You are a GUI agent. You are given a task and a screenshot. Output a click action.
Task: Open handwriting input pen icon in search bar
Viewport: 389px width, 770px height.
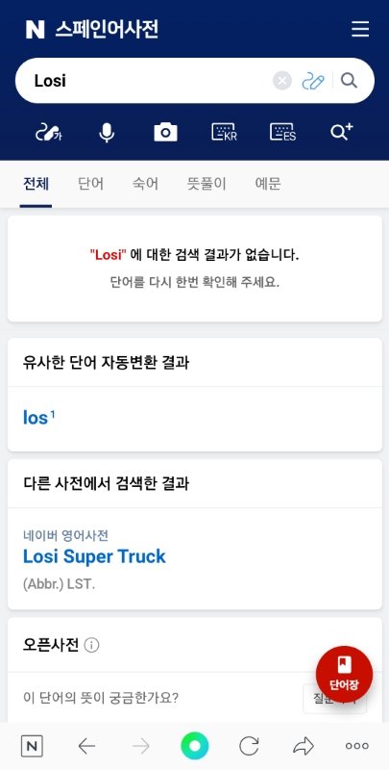(x=313, y=81)
